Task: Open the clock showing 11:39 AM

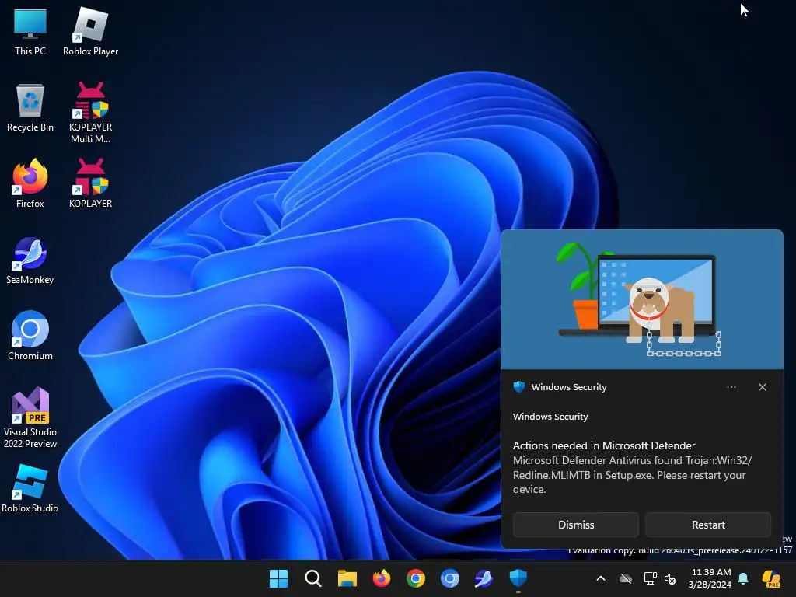Action: (710, 578)
